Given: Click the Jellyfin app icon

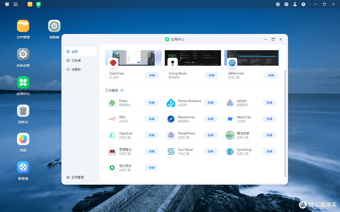Looking at the screenshot, I should coord(230,103).
